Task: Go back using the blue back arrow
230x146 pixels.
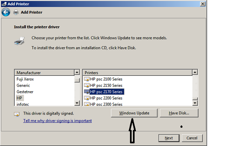Action: pos(6,12)
